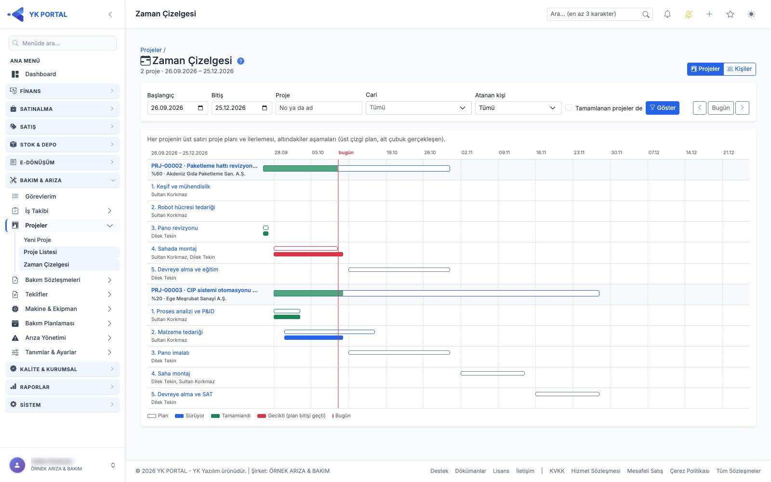The width and height of the screenshot is (771, 482).
Task: Open the PRJ-00002 Paketleme hattı project link
Action: tap(204, 166)
